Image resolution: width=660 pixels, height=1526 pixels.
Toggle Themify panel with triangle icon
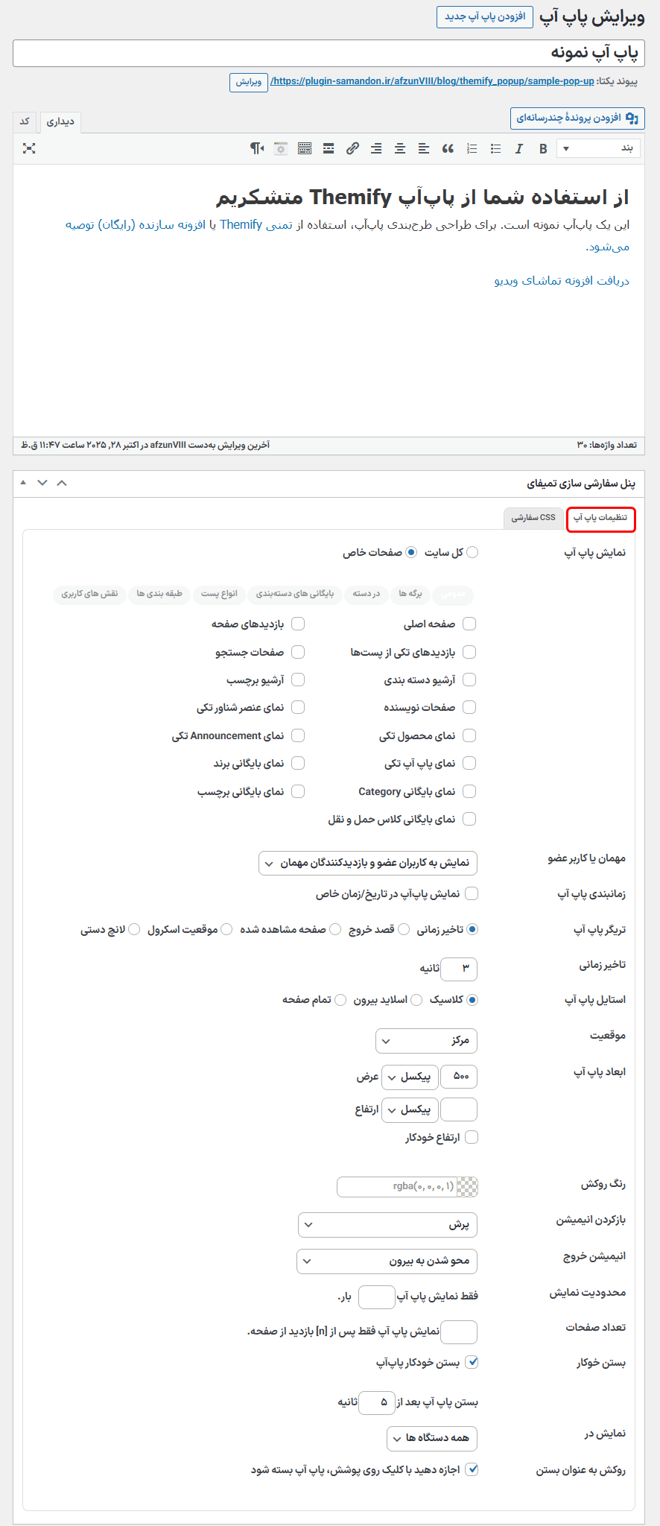23,483
